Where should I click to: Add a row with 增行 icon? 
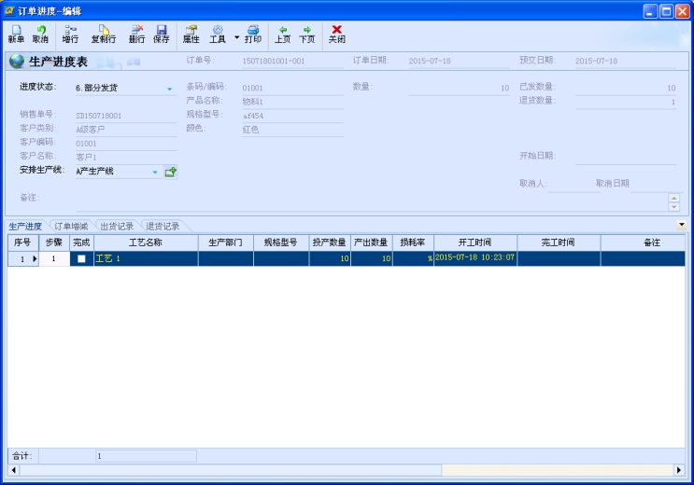tap(70, 34)
